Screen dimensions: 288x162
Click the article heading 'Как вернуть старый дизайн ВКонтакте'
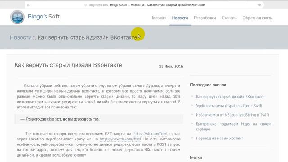point(68,65)
